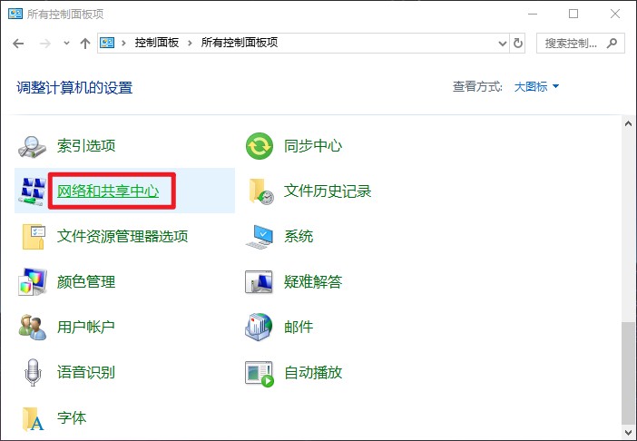The image size is (637, 441).
Task: Click the control panel icon in address bar
Action: point(107,43)
